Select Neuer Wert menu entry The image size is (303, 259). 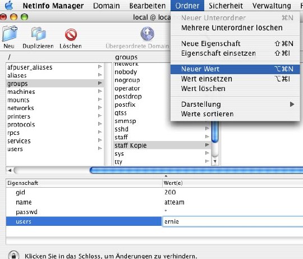(x=235, y=69)
